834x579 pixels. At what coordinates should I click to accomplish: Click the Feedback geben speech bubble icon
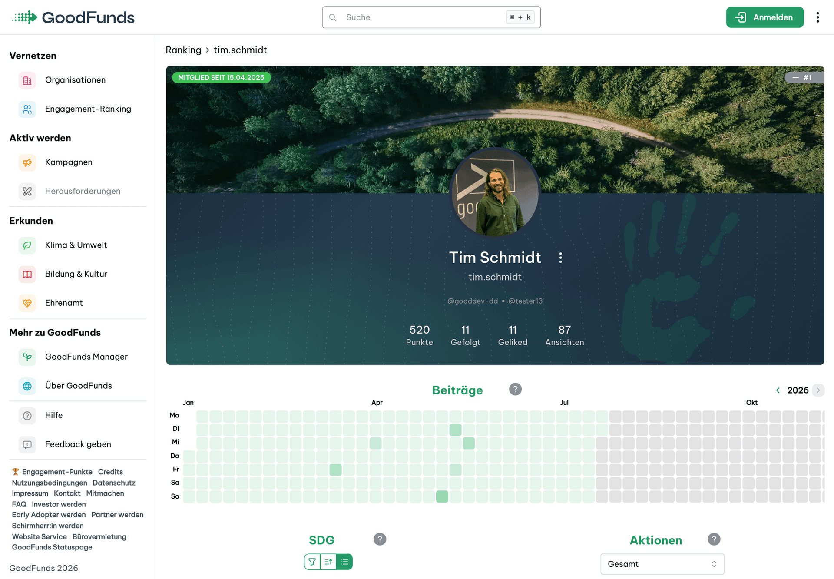(27, 444)
